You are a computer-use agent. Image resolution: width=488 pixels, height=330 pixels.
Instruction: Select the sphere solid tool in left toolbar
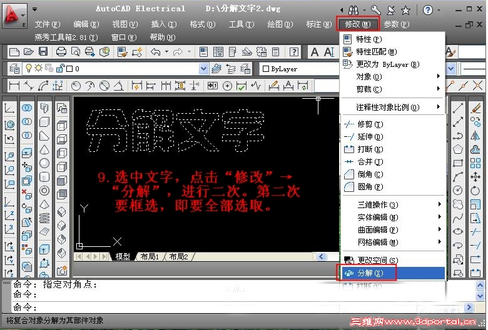pyautogui.click(x=44, y=163)
